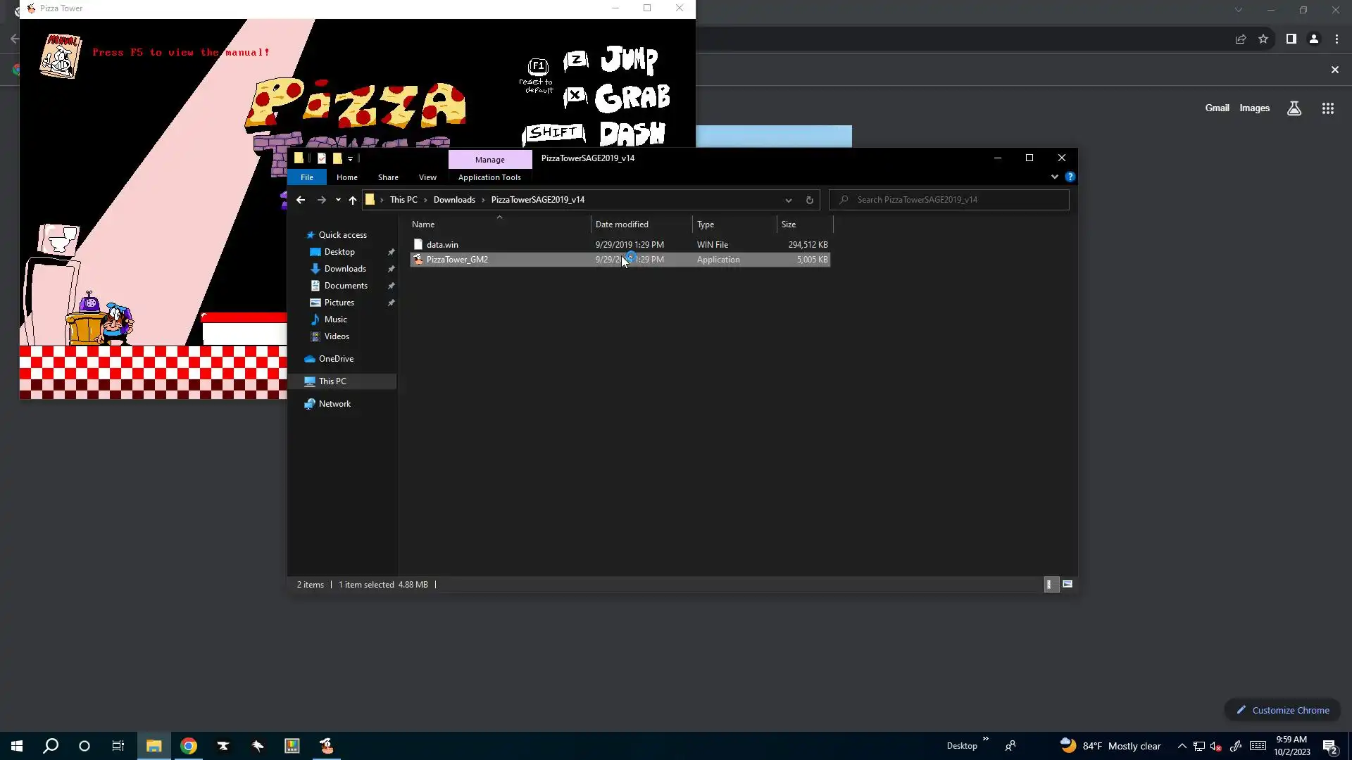This screenshot has width=1352, height=760.
Task: Refresh the PizzaTowerSAGE2019_v14 folder view
Action: pyautogui.click(x=809, y=200)
